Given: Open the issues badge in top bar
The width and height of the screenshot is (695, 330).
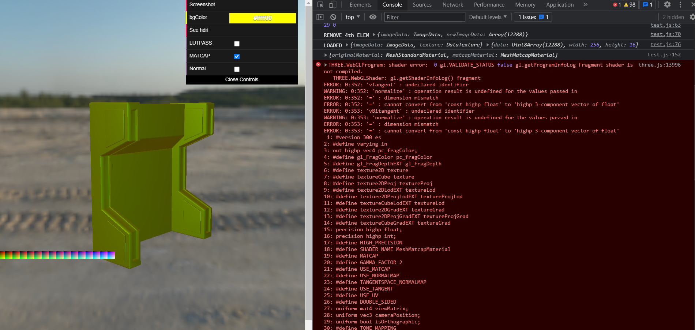Looking at the screenshot, I should pyautogui.click(x=648, y=5).
